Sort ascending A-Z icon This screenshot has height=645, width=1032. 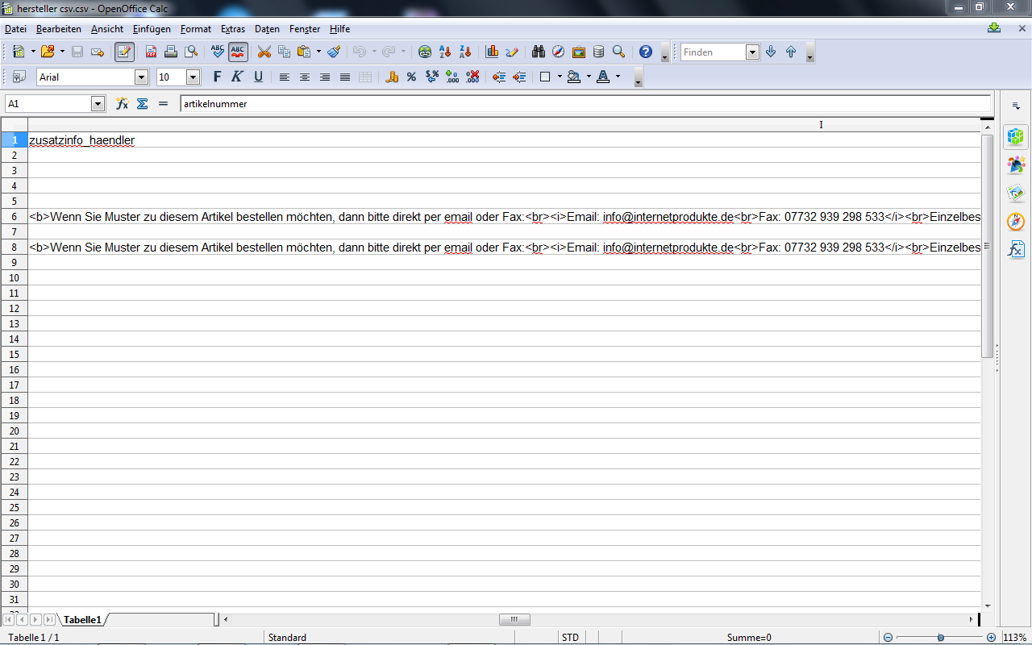click(x=445, y=52)
